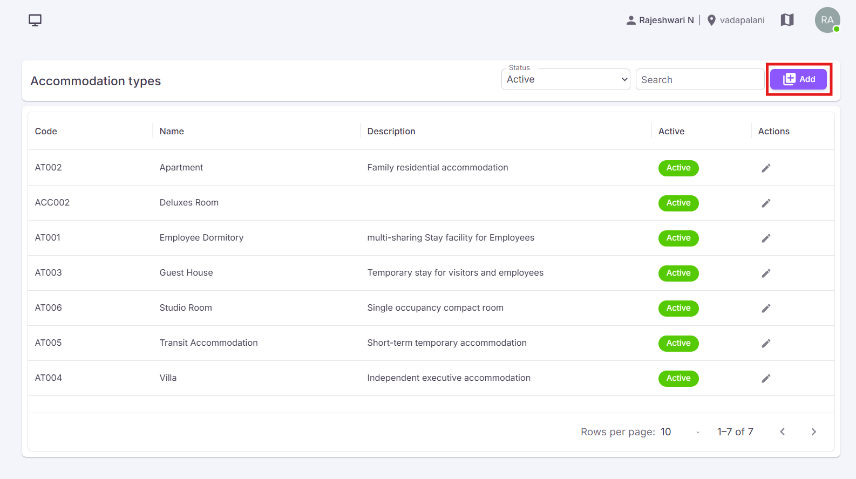Click the Apartment name cell
Viewport: 856px width, 479px height.
(181, 167)
